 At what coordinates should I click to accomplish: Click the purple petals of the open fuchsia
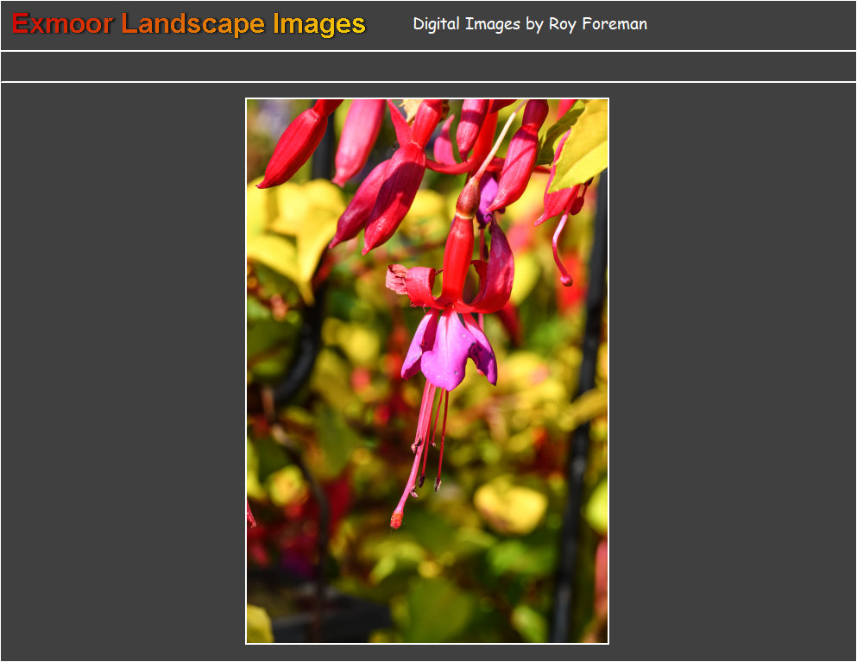(447, 350)
